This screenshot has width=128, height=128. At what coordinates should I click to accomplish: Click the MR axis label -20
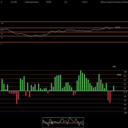tap(125, 97)
